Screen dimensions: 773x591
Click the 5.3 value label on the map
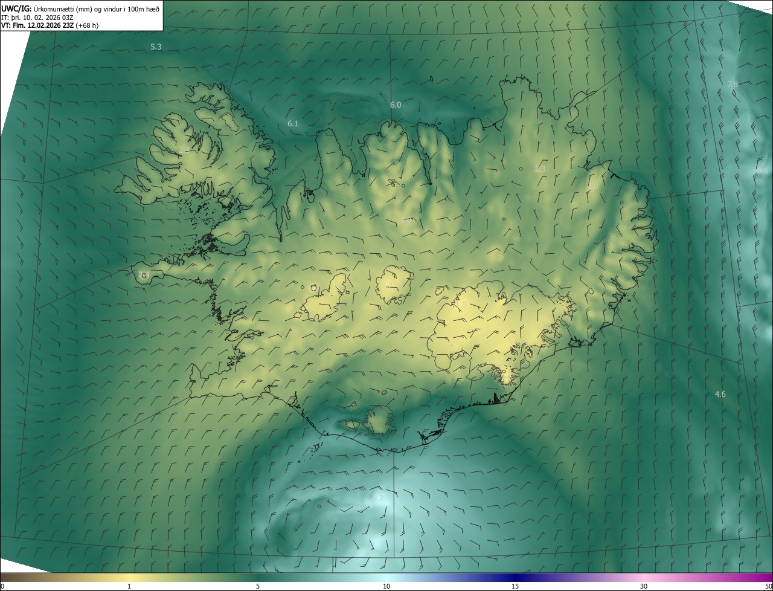pos(156,47)
